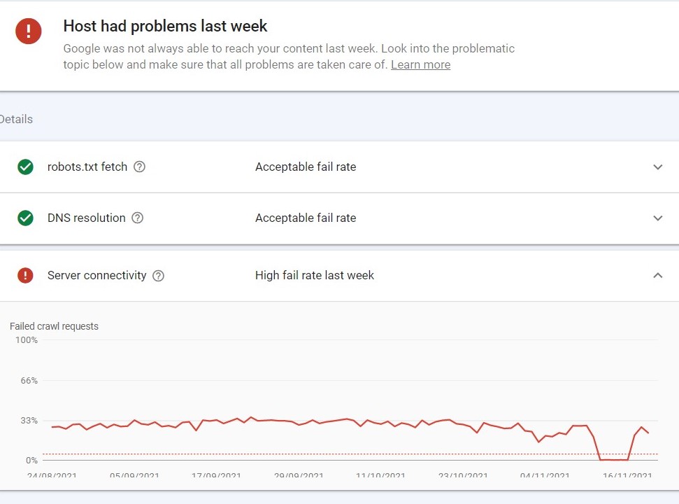Click the zero-fail dip on the red line
The image size is (679, 504).
tap(613, 459)
